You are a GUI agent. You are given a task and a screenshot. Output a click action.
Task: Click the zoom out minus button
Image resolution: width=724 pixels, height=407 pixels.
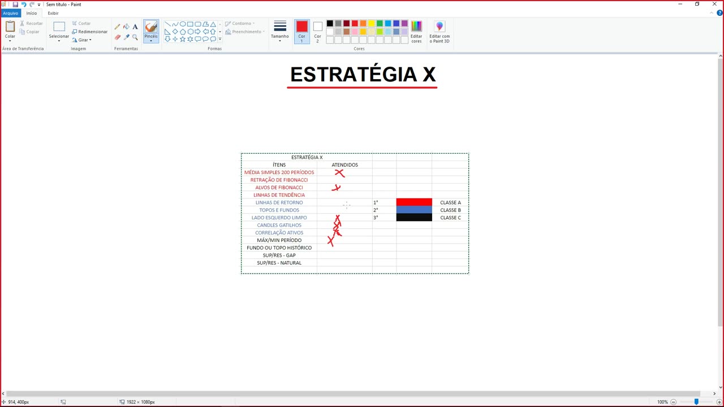tap(673, 402)
